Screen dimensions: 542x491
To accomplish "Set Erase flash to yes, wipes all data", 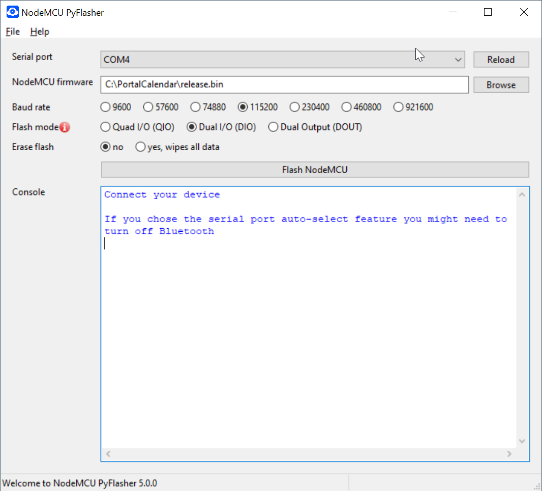I will pos(177,147).
